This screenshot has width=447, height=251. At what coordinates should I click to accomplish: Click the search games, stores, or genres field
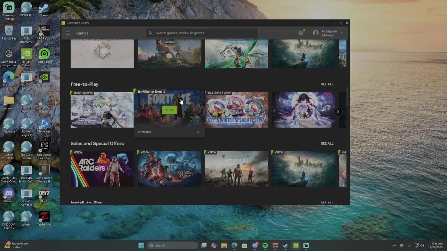click(203, 33)
